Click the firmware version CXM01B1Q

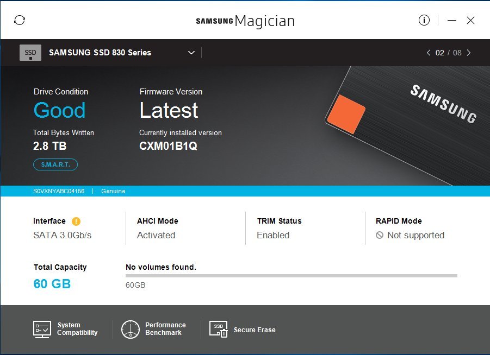[168, 145]
